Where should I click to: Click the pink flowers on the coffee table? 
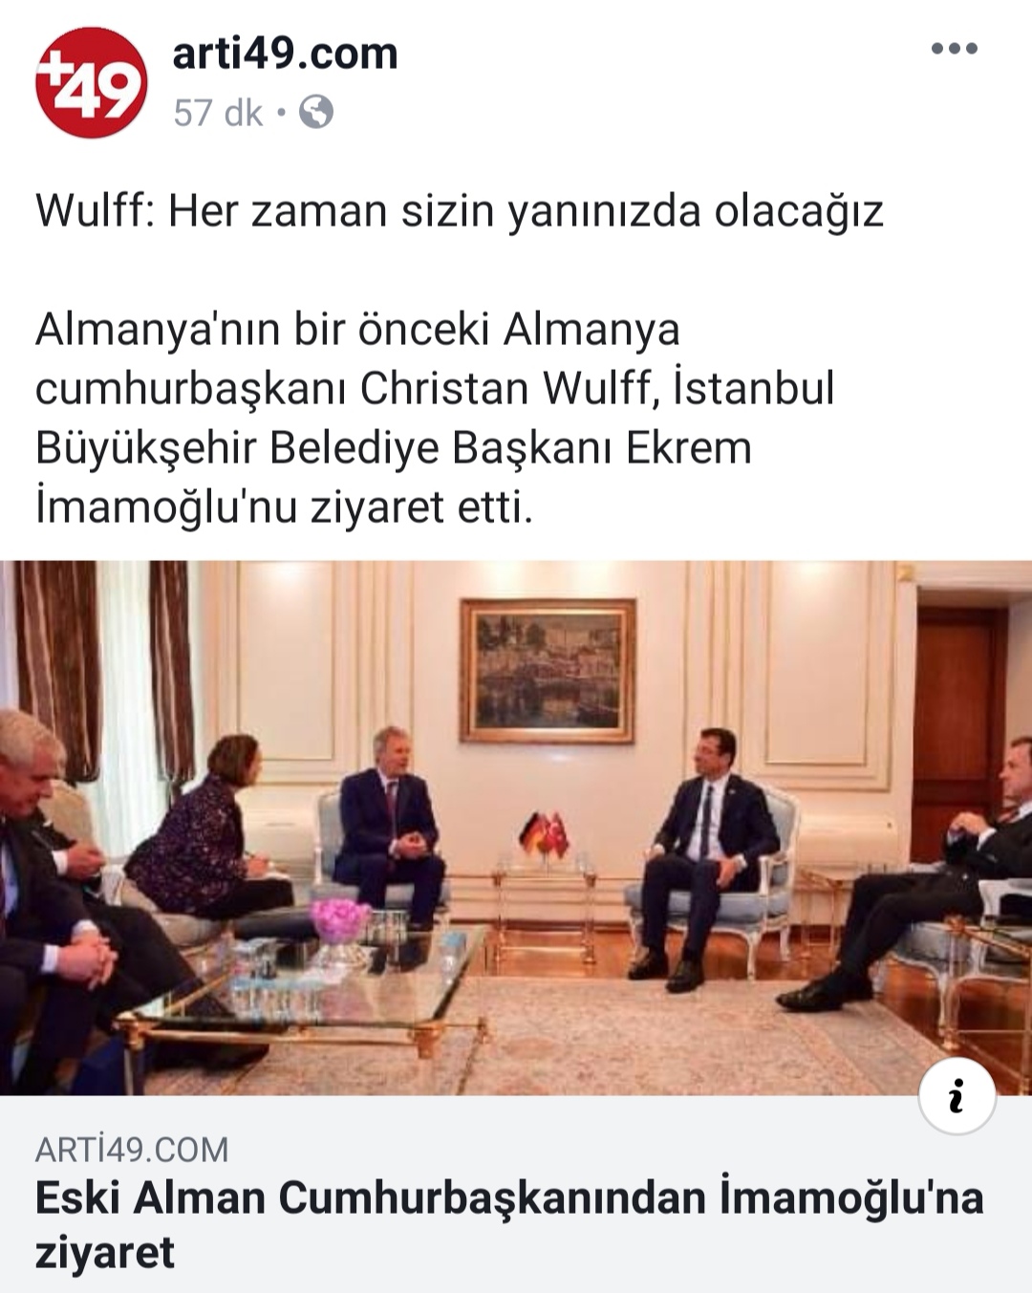click(338, 920)
